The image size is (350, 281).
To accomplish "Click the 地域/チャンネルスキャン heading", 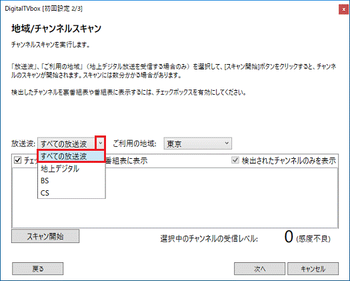I will point(57,29).
